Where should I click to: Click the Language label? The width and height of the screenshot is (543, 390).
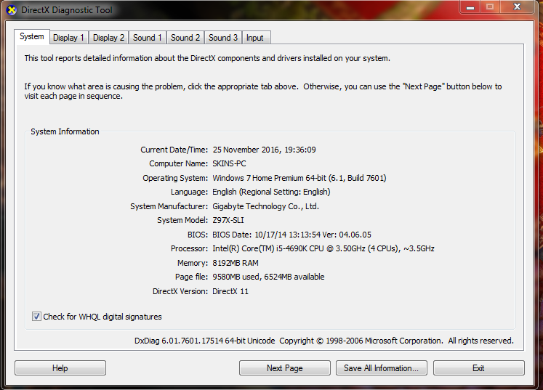190,192
